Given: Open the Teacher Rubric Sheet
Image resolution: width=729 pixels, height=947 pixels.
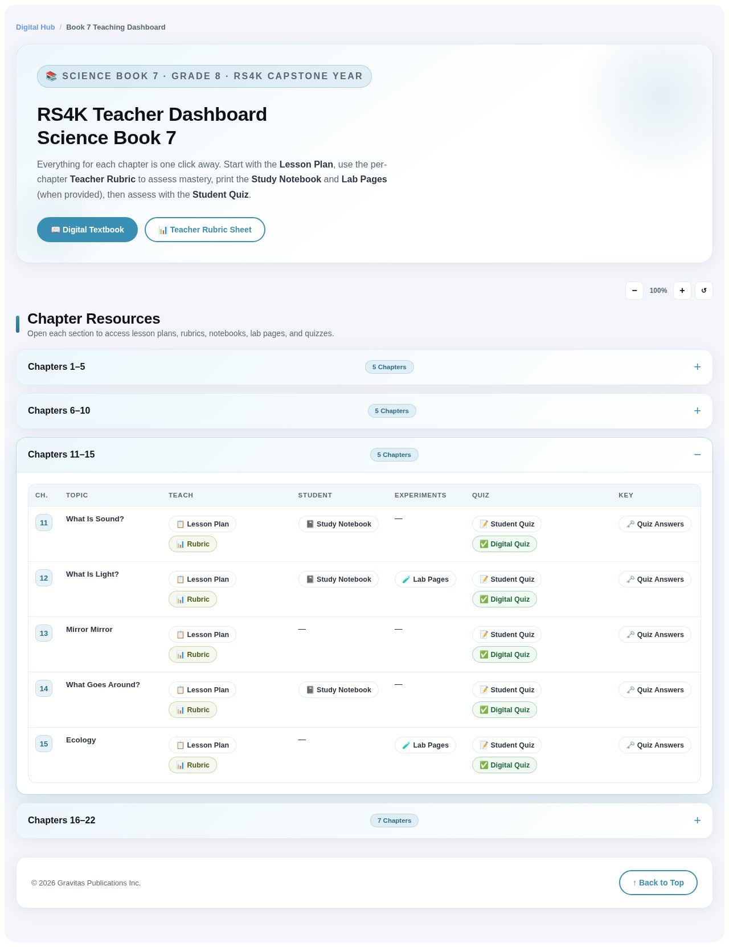Looking at the screenshot, I should [x=205, y=230].
